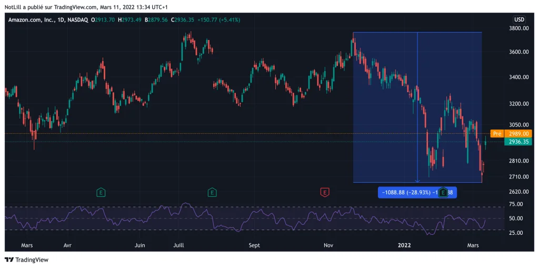Click the first Mars time axis label
The image size is (539, 268).
click(x=27, y=245)
